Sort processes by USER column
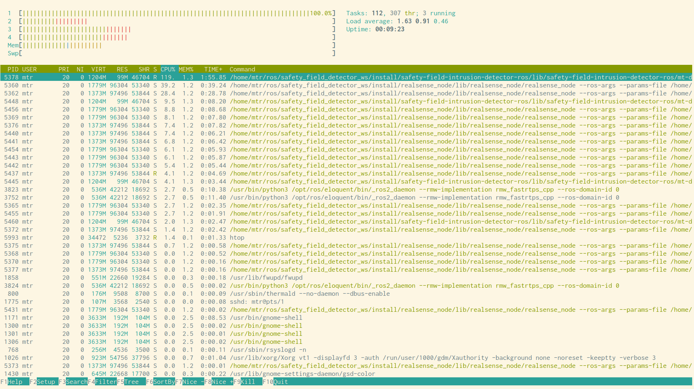Viewport: 694px width, 389px height. 29,69
